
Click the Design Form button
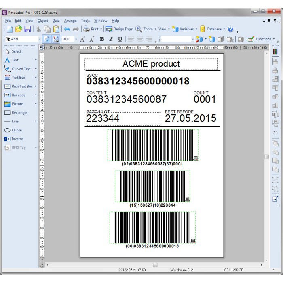[119, 29]
